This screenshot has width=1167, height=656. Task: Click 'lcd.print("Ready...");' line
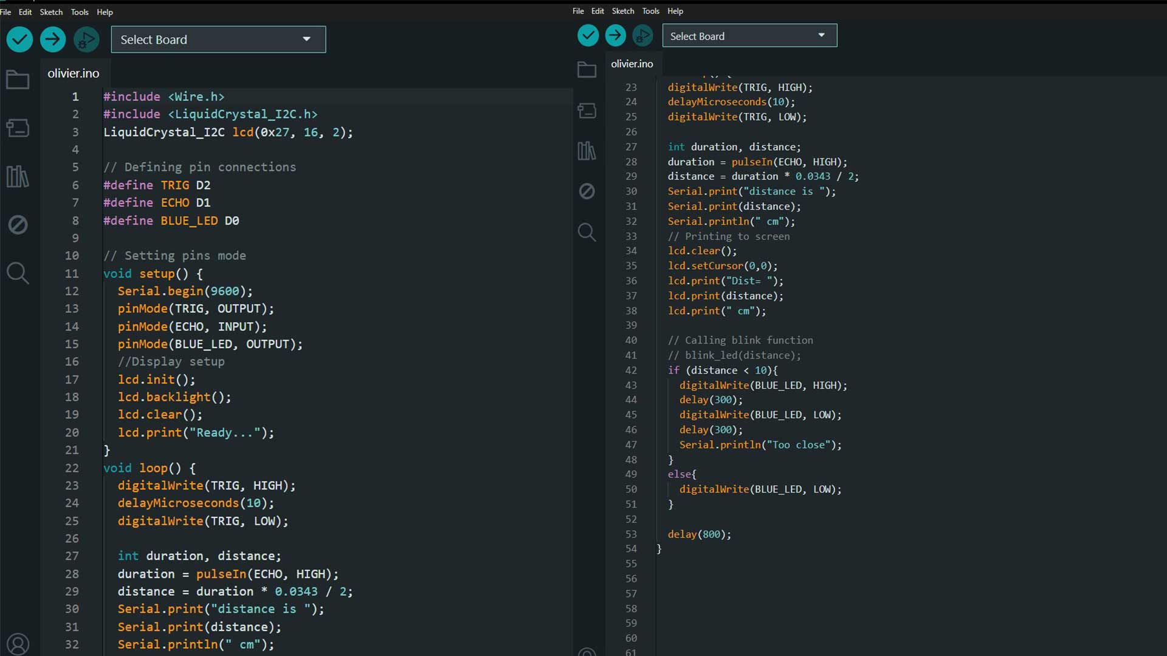(x=196, y=432)
